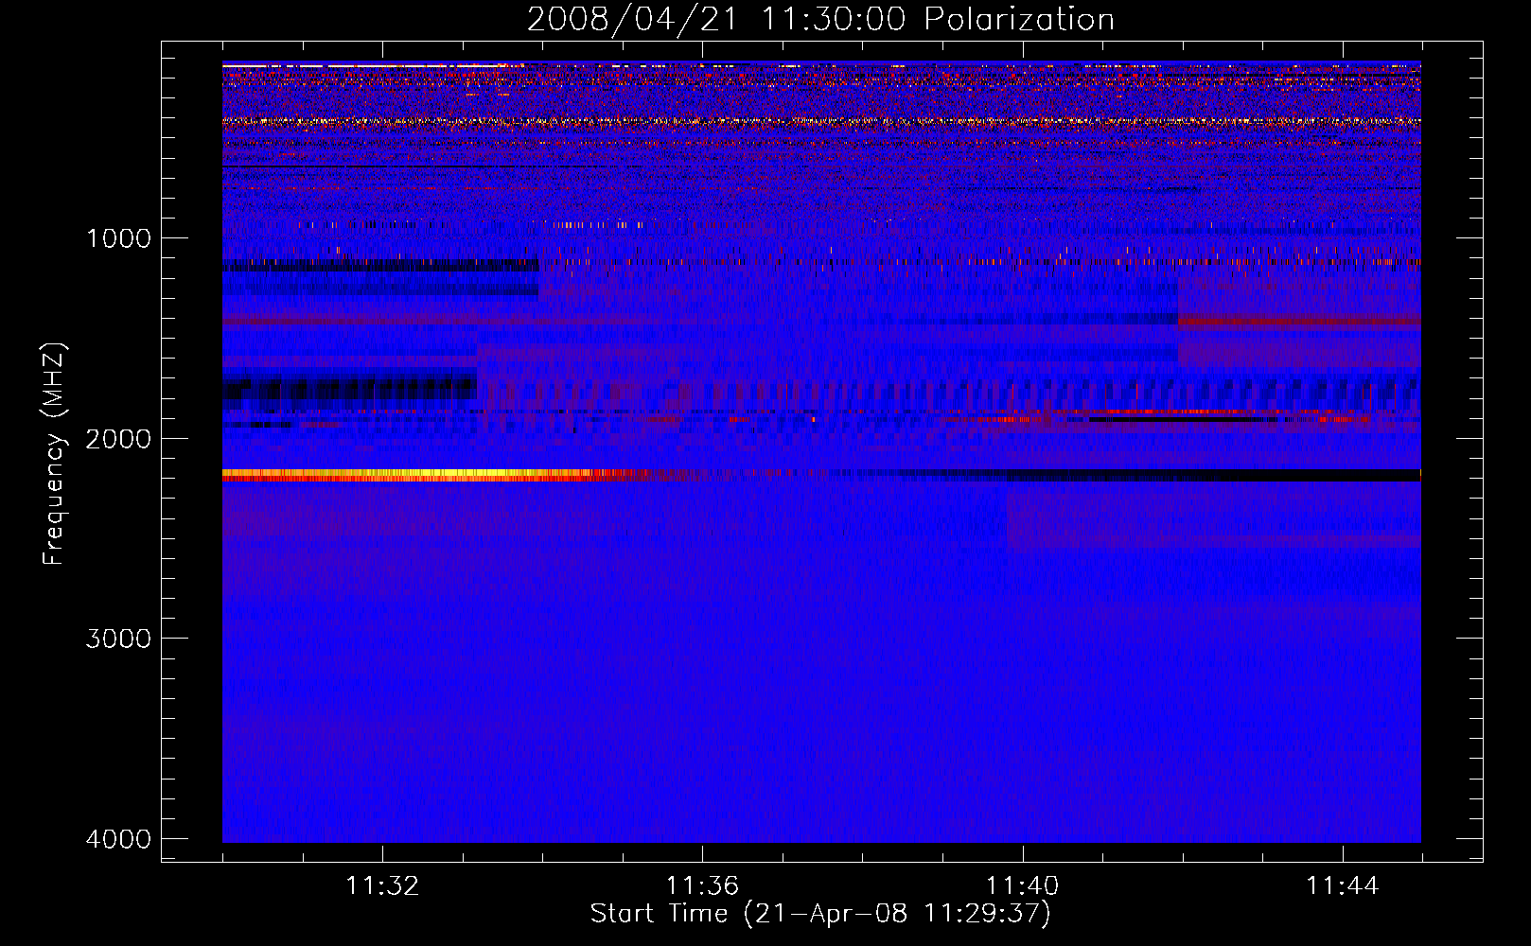Click the 1000 frequency tick label
1531x946 pixels.
119,237
